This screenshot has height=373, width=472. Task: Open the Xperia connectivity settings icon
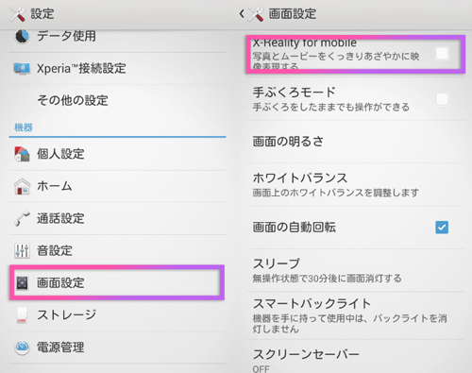pyautogui.click(x=22, y=68)
